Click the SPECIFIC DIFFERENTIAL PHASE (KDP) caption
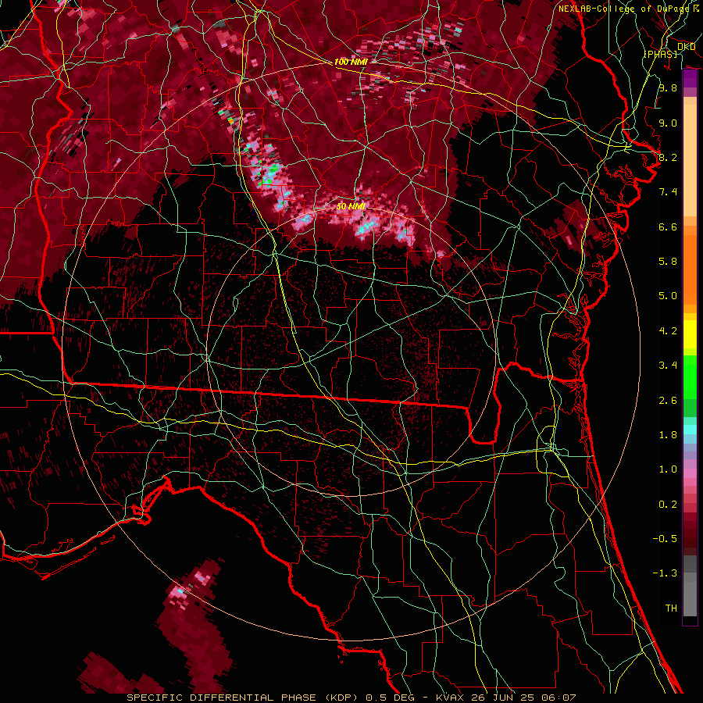 click(242, 698)
